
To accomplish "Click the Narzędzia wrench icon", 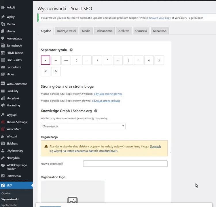I will point(3,158).
